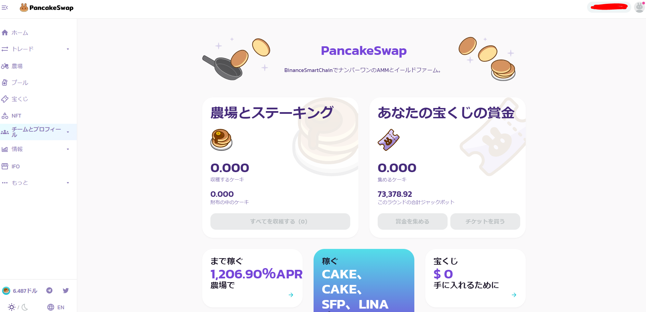Open the 農場 menu item
646x312 pixels.
coord(17,66)
